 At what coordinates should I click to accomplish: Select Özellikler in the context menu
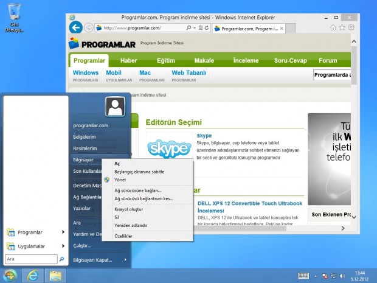148,236
